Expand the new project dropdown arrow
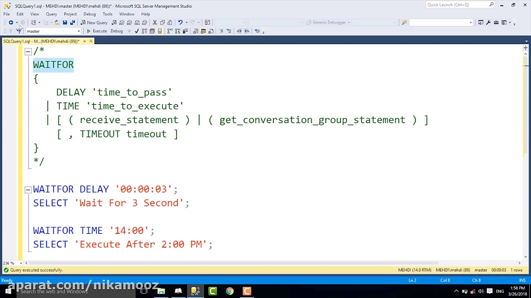The width and height of the screenshot is (531, 298). [40, 22]
